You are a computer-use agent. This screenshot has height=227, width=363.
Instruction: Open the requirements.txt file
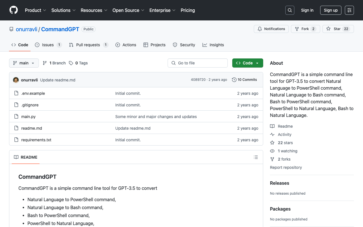click(x=36, y=140)
